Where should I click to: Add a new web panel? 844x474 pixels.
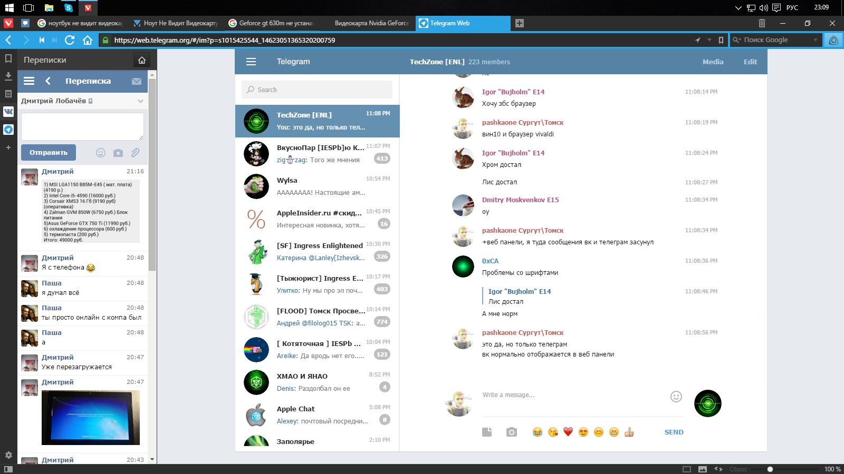coord(8,147)
